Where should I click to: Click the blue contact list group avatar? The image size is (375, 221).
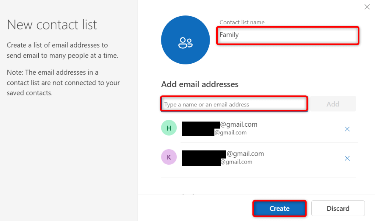coord(185,40)
